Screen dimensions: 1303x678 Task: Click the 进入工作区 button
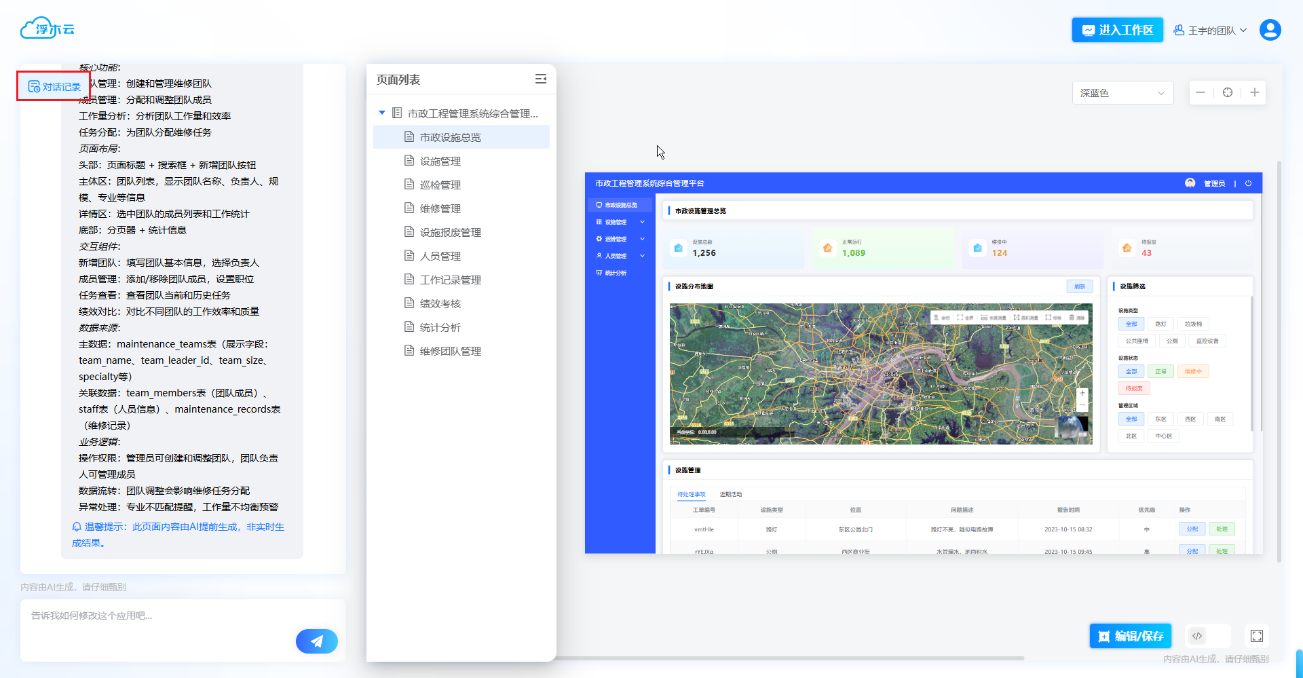point(1117,30)
